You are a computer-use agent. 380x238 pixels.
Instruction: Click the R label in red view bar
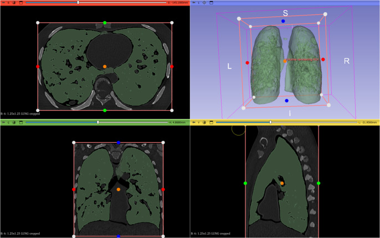9,3
